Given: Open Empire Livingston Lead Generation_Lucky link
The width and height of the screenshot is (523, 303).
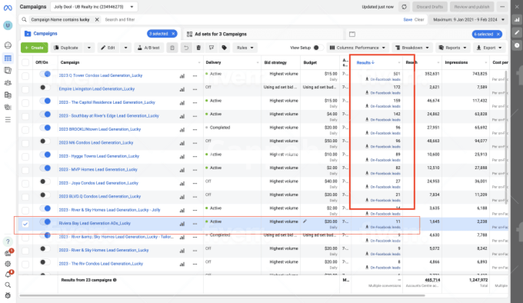Looking at the screenshot, I should tap(97, 89).
